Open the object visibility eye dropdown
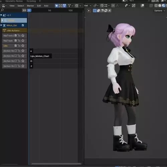Screen dimensions: 167x167 [127, 6]
